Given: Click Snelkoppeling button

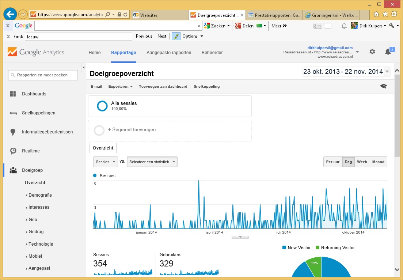Looking at the screenshot, I should 207,87.
